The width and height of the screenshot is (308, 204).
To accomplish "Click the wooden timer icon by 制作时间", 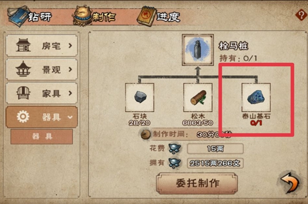I will coord(145,134).
